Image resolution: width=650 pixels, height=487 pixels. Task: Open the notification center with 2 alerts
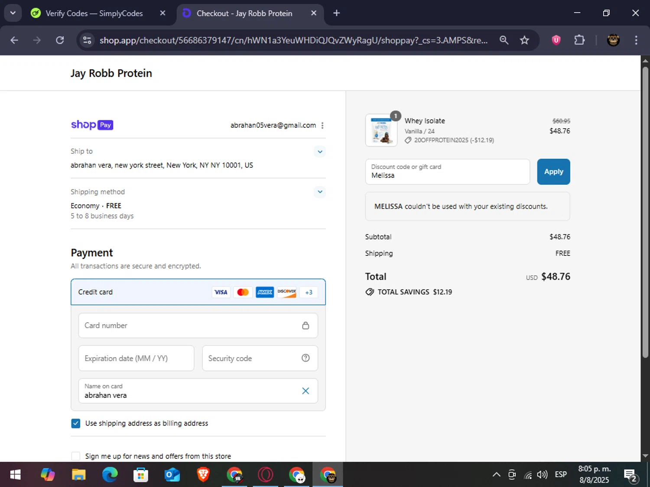pos(630,475)
